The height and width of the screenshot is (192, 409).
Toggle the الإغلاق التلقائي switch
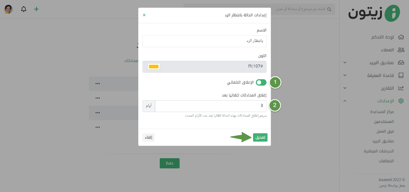[261, 82]
